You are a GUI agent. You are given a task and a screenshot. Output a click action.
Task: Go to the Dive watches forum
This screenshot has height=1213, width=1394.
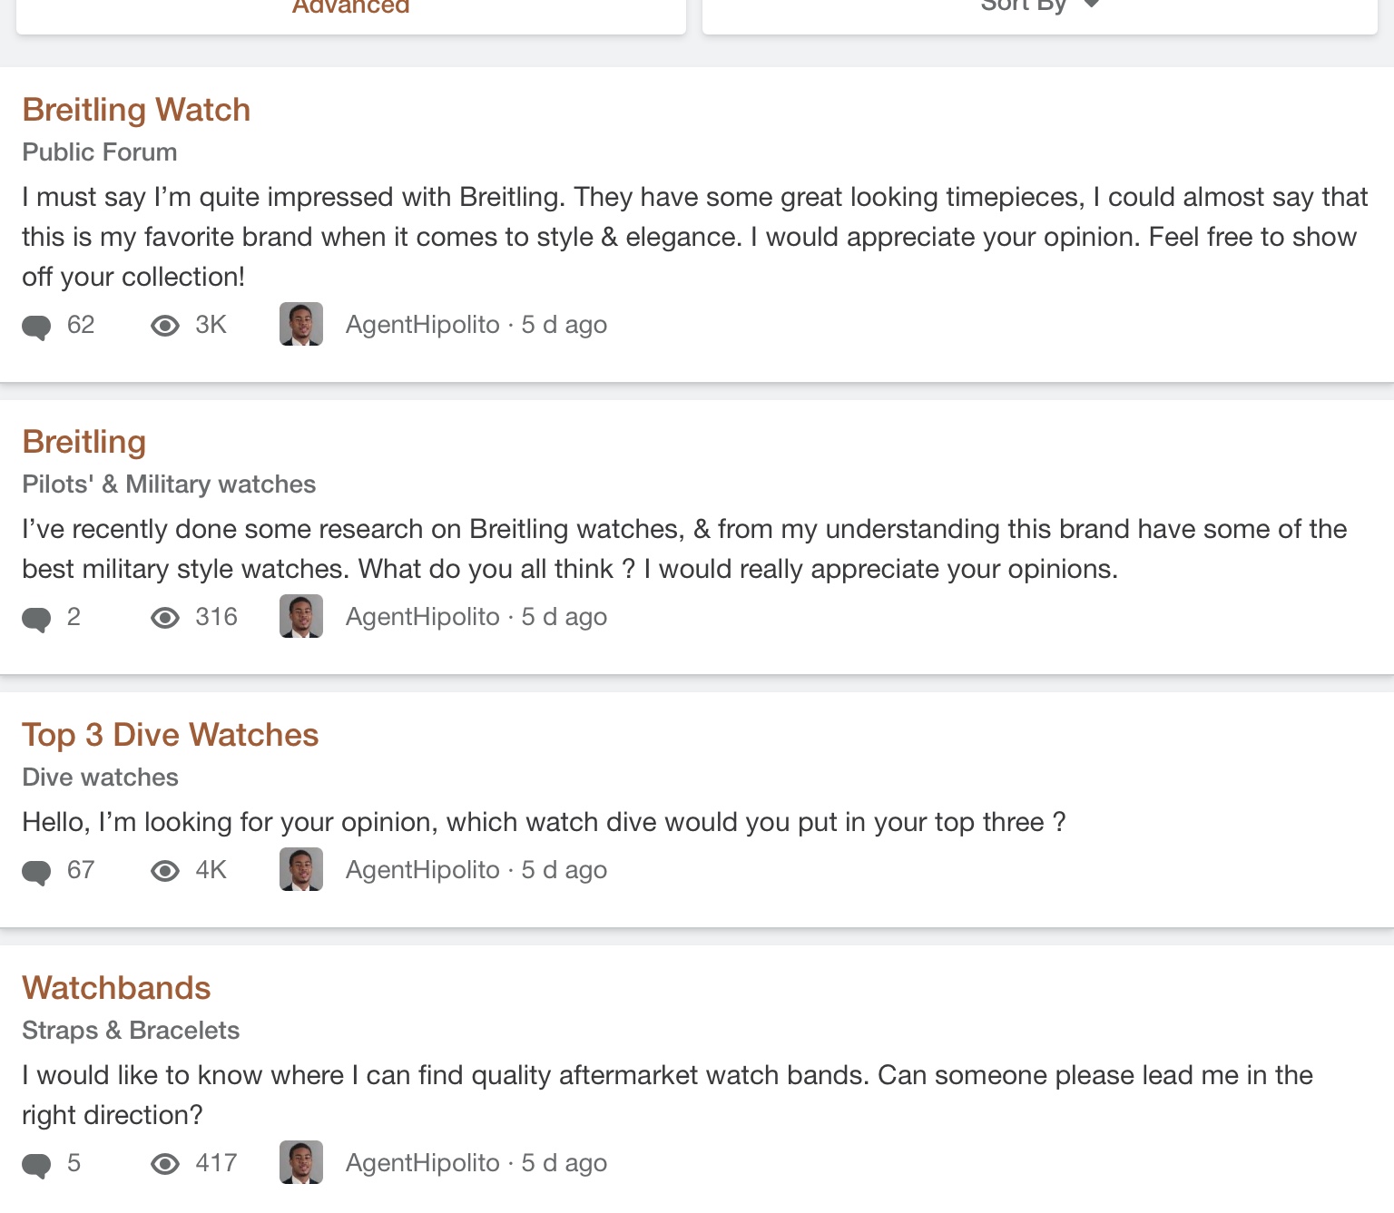point(100,777)
